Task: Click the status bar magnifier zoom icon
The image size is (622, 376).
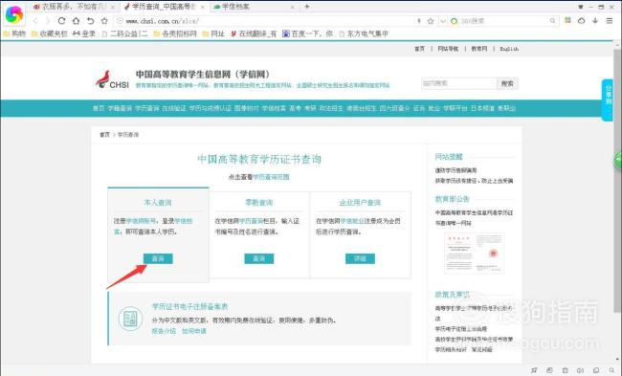Action: click(611, 370)
